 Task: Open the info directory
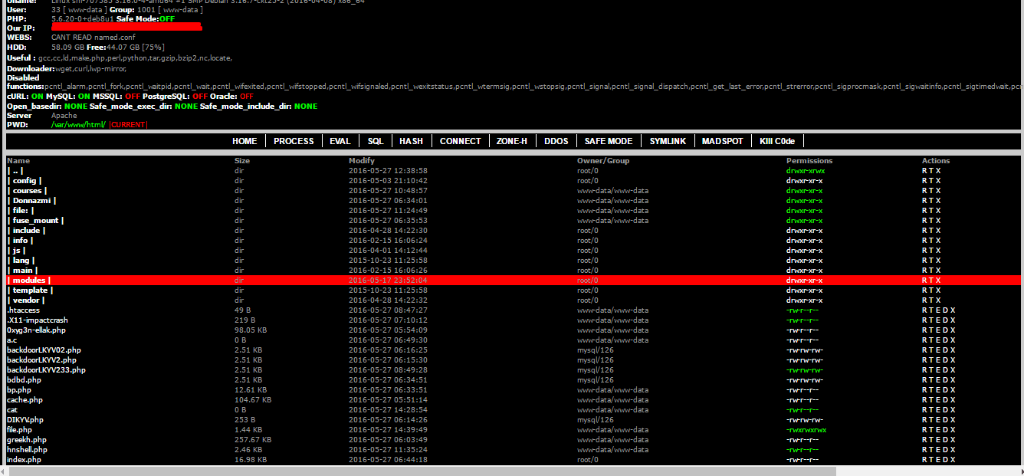point(21,241)
